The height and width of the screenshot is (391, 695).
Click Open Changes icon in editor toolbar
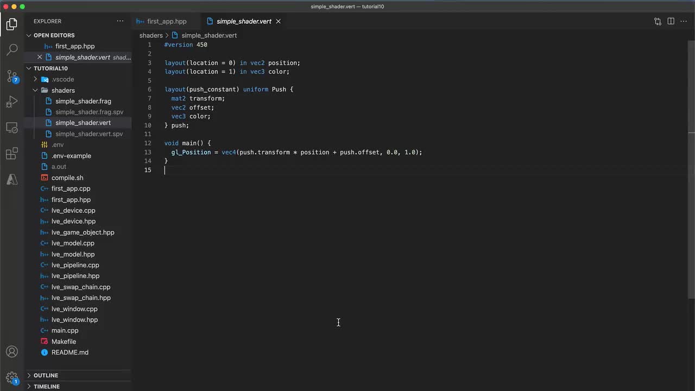click(658, 21)
